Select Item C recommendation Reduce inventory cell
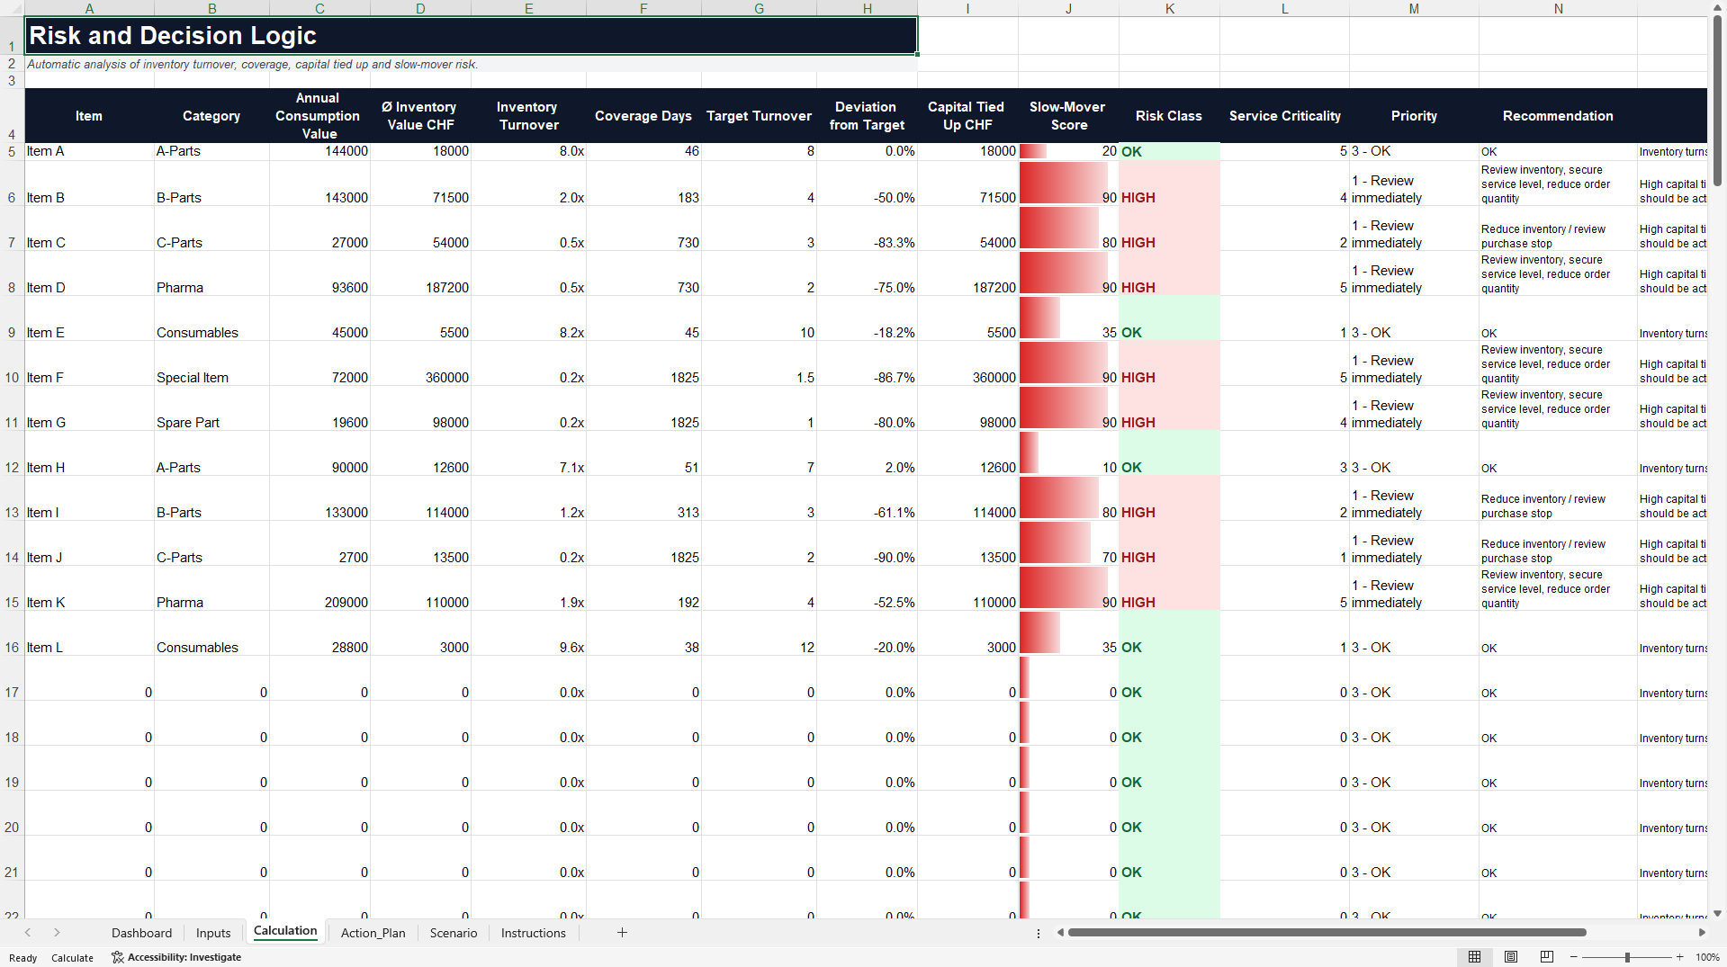 pos(1558,228)
